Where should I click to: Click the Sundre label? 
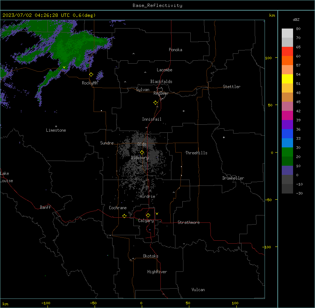tap(107, 143)
